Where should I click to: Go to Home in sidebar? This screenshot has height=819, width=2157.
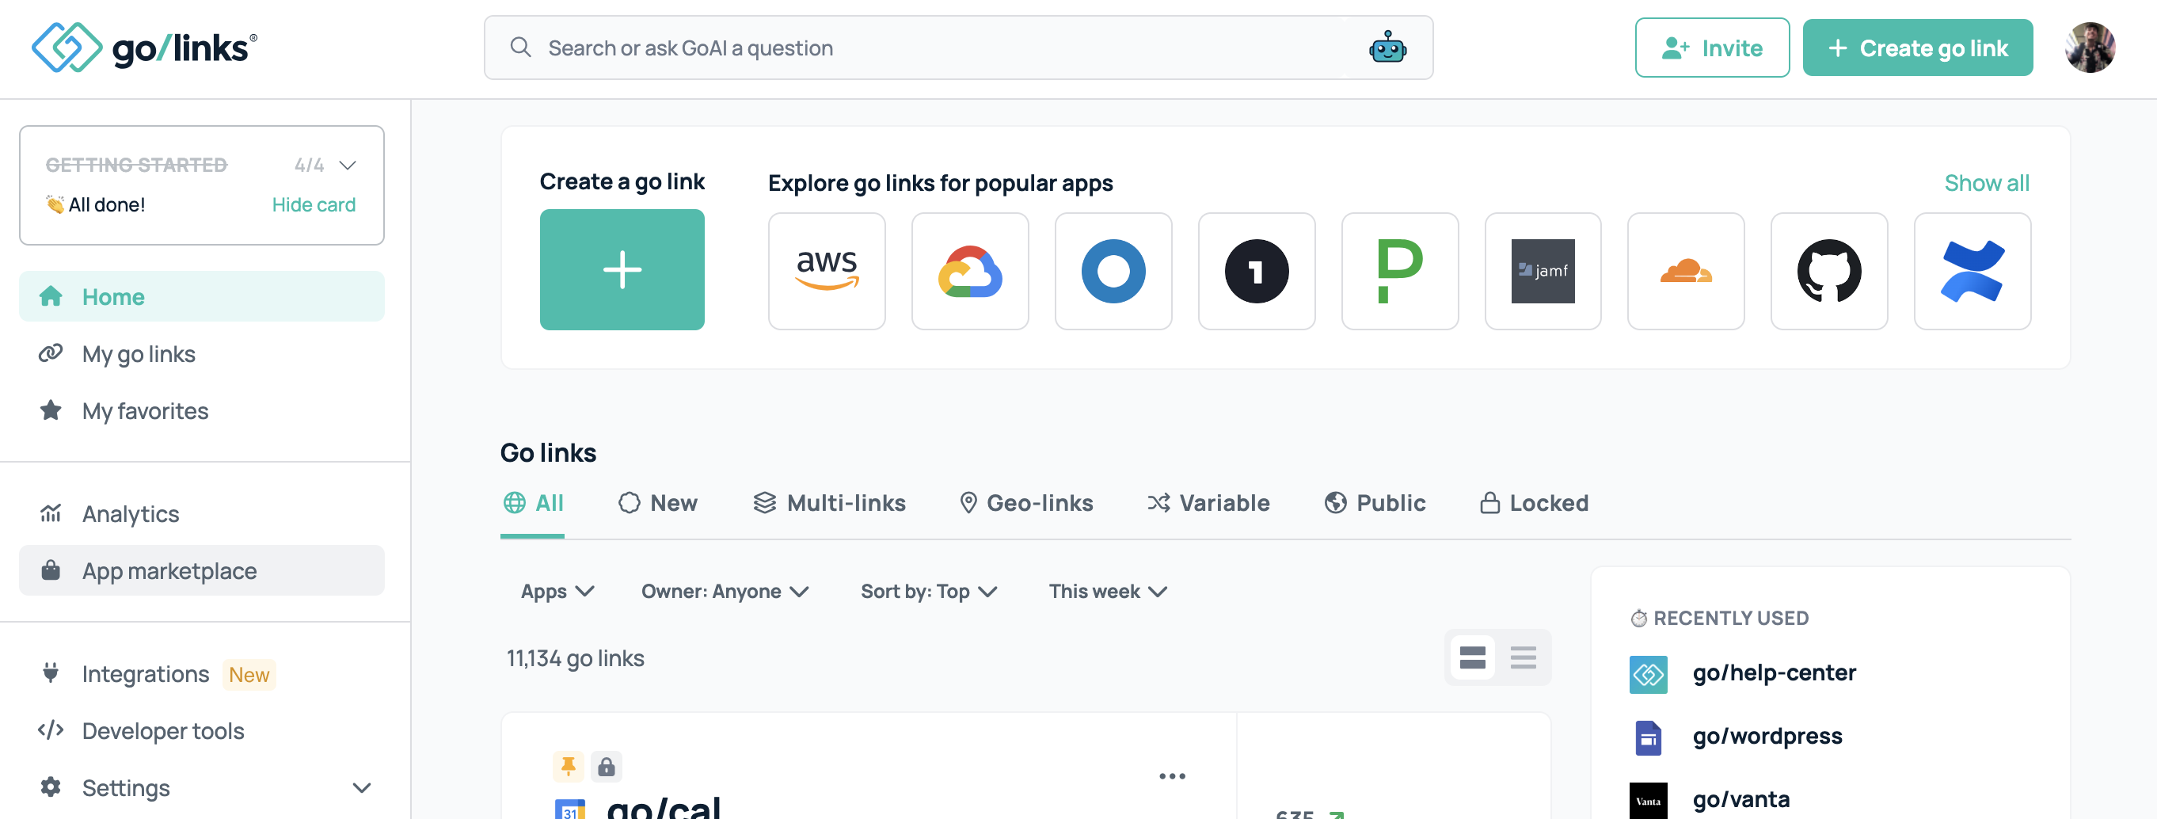coord(202,296)
